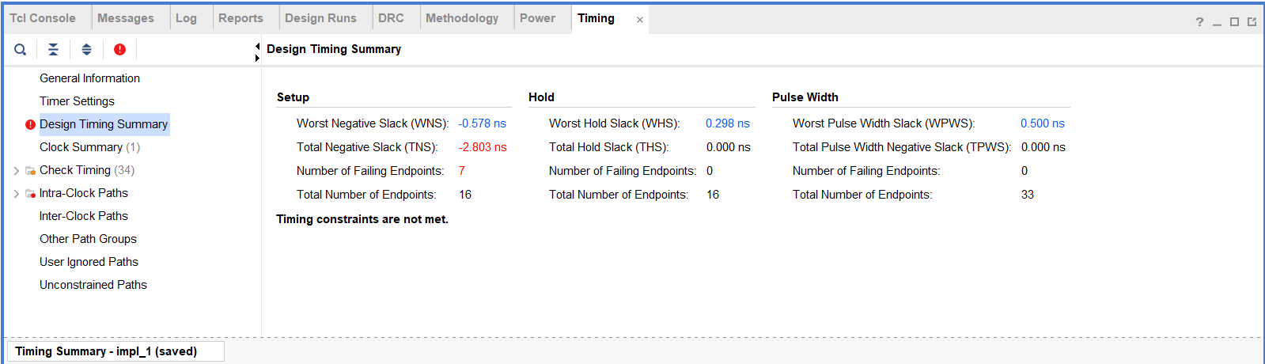The image size is (1265, 364).
Task: Open help with the question mark icon
Action: (x=1199, y=22)
